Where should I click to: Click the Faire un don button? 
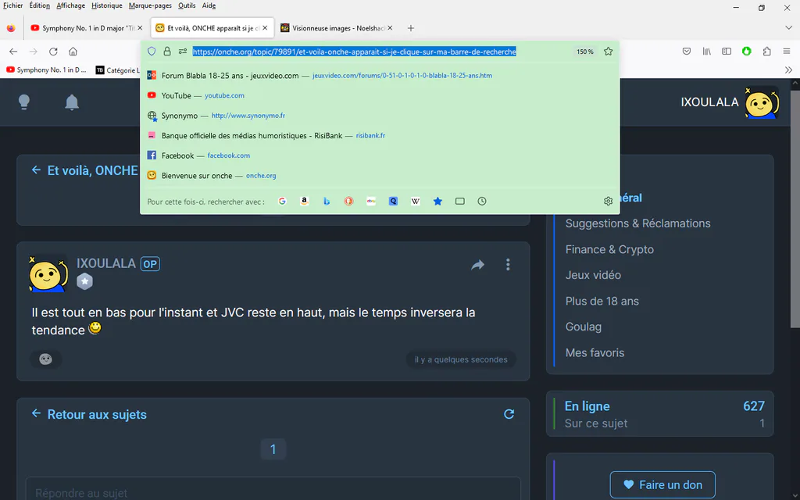662,484
